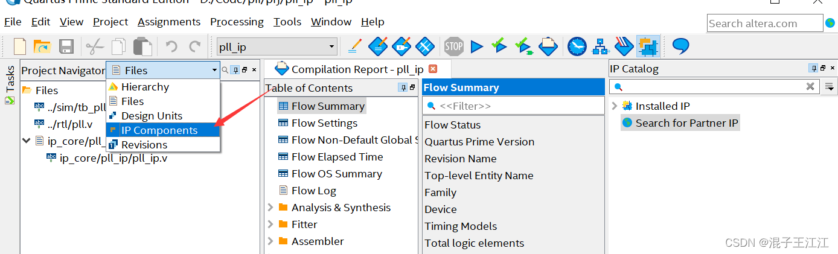Viewport: 838px width, 254px height.
Task: Start Analysis & Synthesis check-play icon
Action: click(499, 45)
